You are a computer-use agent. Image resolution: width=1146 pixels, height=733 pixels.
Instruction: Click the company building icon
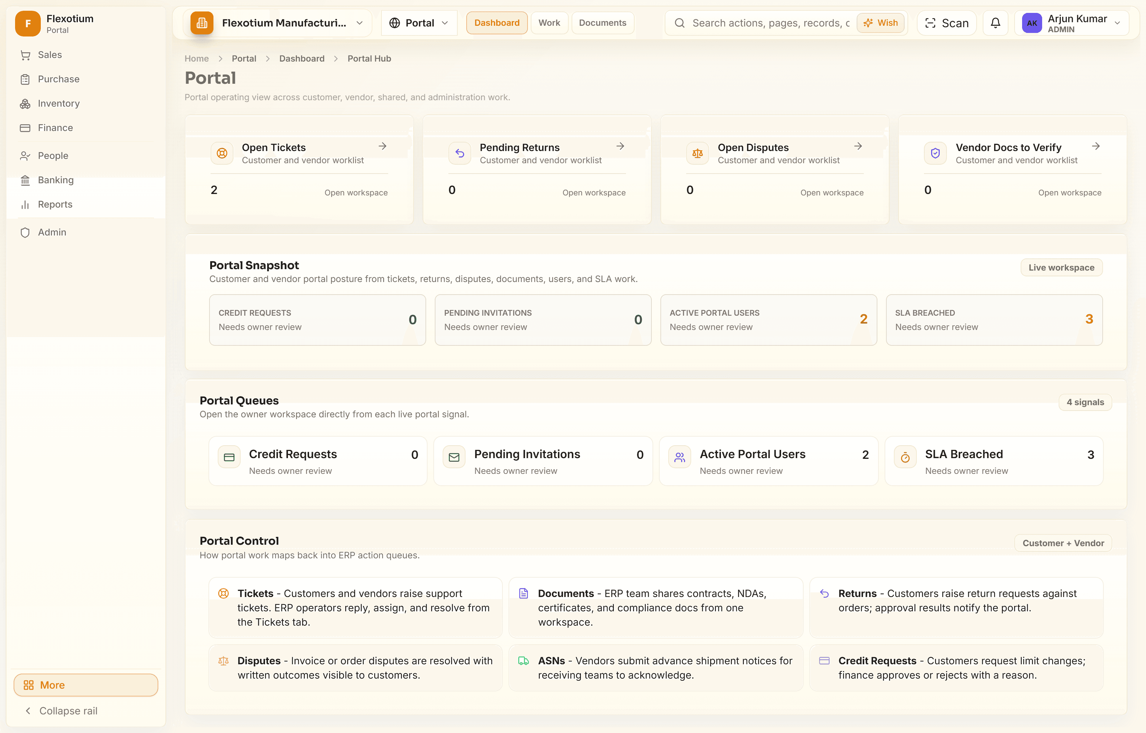(x=202, y=23)
